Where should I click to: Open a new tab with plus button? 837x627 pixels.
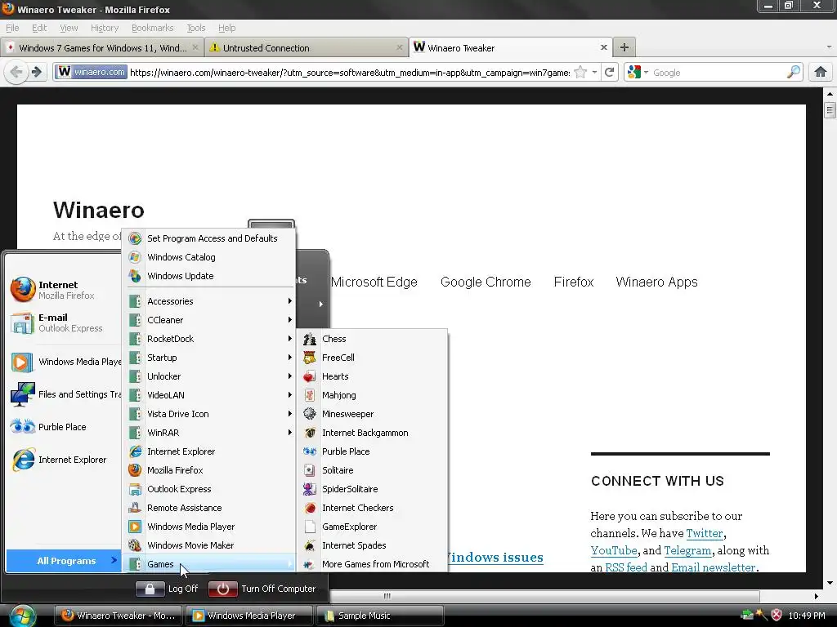[x=624, y=47]
